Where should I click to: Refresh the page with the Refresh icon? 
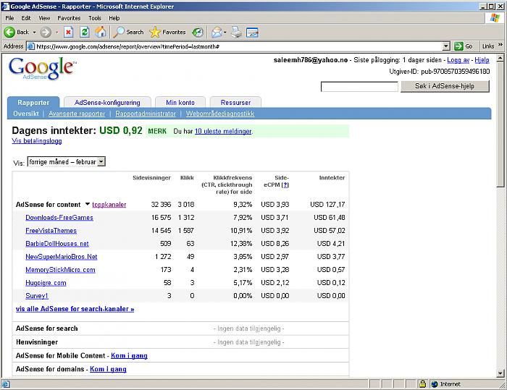tap(84, 32)
